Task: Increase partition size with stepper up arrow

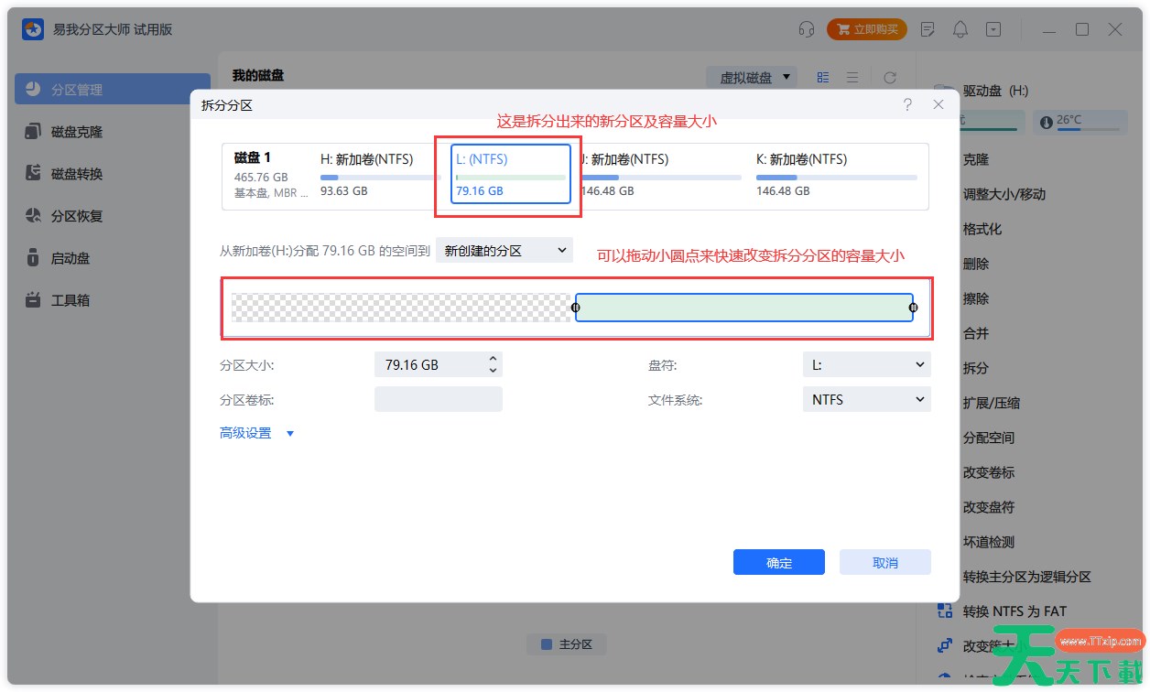Action: pyautogui.click(x=493, y=359)
